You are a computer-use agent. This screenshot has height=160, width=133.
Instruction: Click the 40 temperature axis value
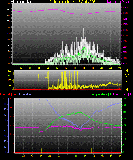[x=125, y=99]
